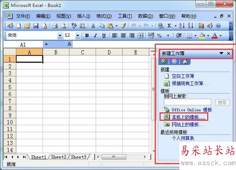This screenshot has height=170, width=236.
Task: Click Merge and Center icon
Action: (141, 36)
